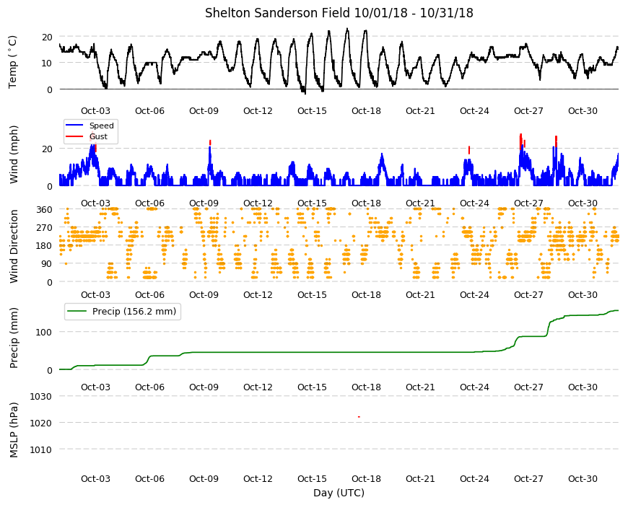Click the Oct-03 tick on bottom axis
Image resolution: width=628 pixels, height=505 pixels.
click(95, 478)
